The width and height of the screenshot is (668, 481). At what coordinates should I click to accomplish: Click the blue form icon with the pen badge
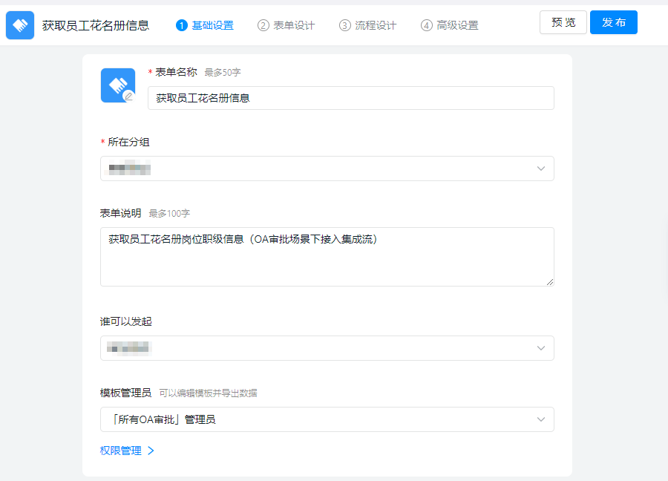117,85
